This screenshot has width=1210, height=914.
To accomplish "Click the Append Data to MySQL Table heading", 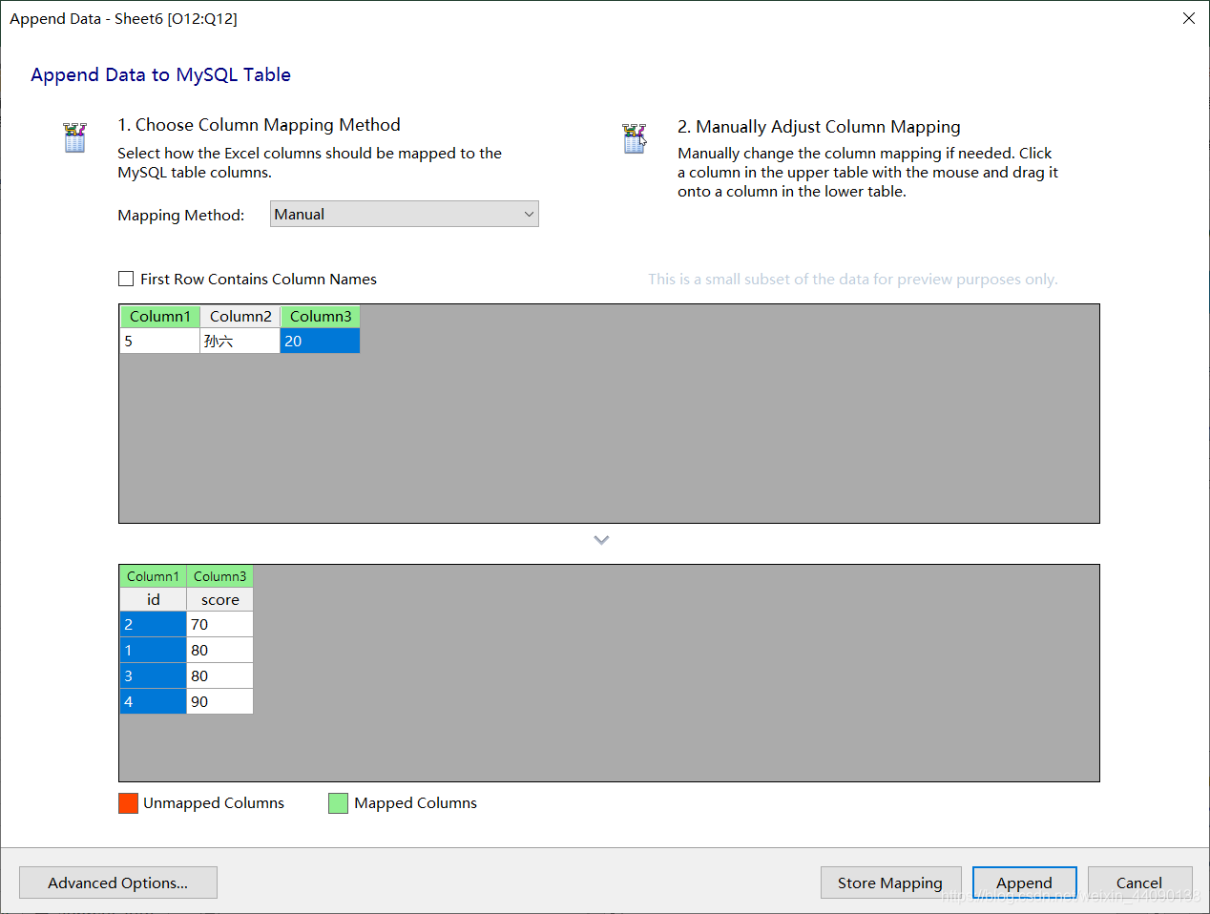I will pyautogui.click(x=160, y=74).
